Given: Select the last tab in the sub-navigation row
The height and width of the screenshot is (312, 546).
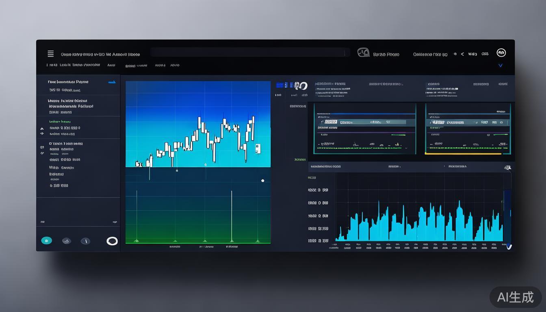Looking at the screenshot, I should coord(175,65).
